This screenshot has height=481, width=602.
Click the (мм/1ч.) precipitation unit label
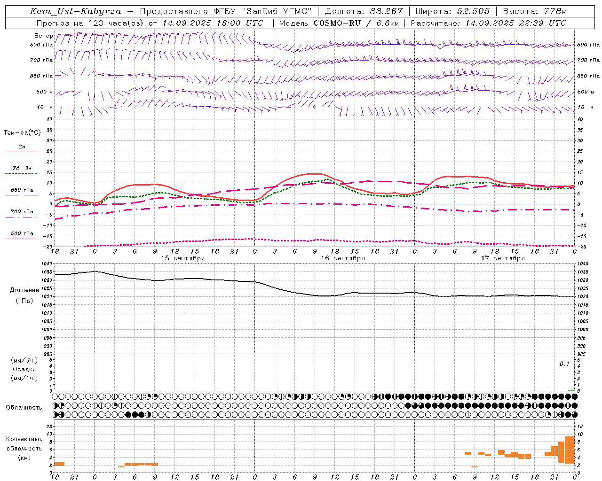(24, 378)
